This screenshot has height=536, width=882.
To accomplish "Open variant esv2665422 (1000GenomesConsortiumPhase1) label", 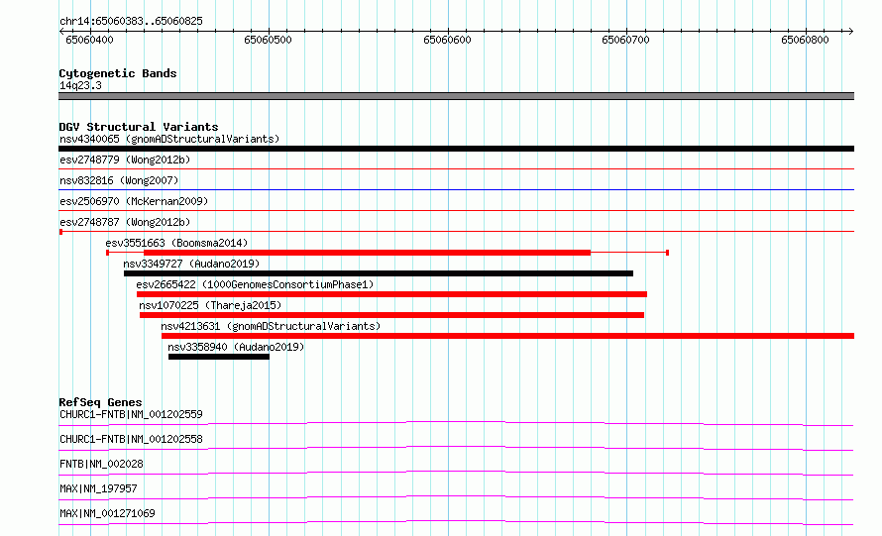I will pos(255,284).
